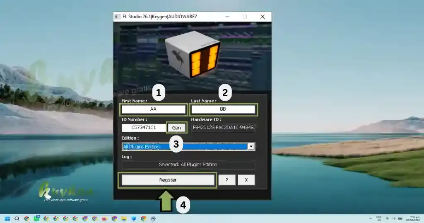Viewport: 424px width, 223px height.
Task: Open taskbar Search
Action: pyautogui.click(x=17, y=219)
